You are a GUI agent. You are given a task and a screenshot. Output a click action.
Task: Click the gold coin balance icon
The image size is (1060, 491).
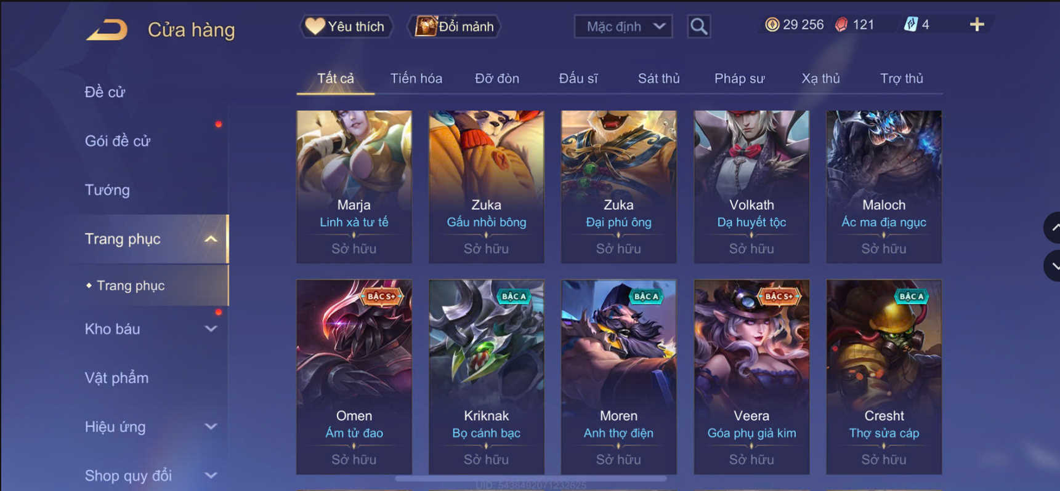pyautogui.click(x=772, y=25)
